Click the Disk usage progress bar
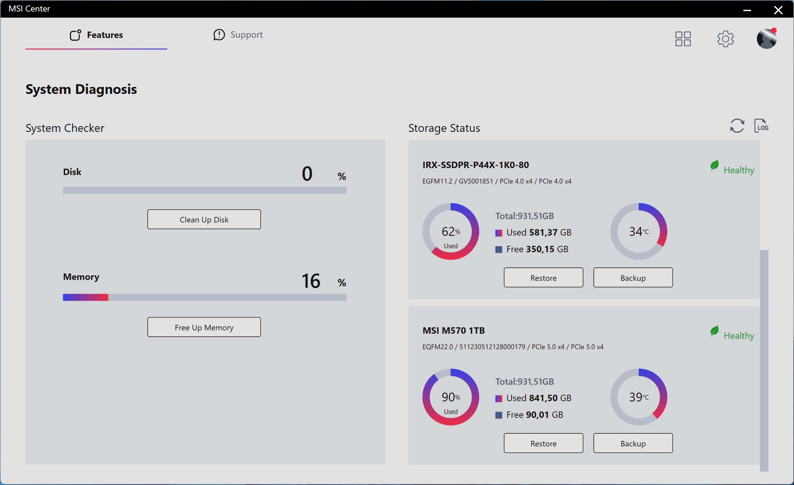Viewport: 794px width, 485px height. 205,191
